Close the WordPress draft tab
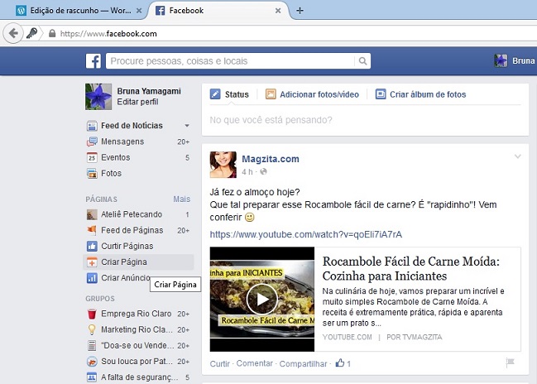This screenshot has height=384, width=537. tap(139, 11)
